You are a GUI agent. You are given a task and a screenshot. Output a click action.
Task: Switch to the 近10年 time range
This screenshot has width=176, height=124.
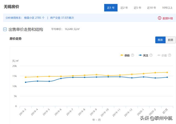152,8
